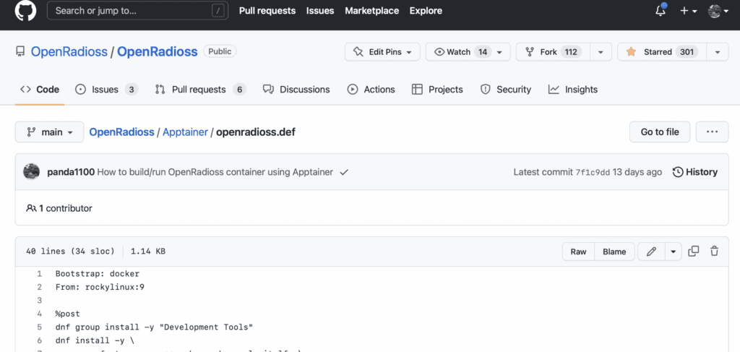The image size is (740, 352).
Task: Click panda1100's avatar image
Action: [x=32, y=172]
